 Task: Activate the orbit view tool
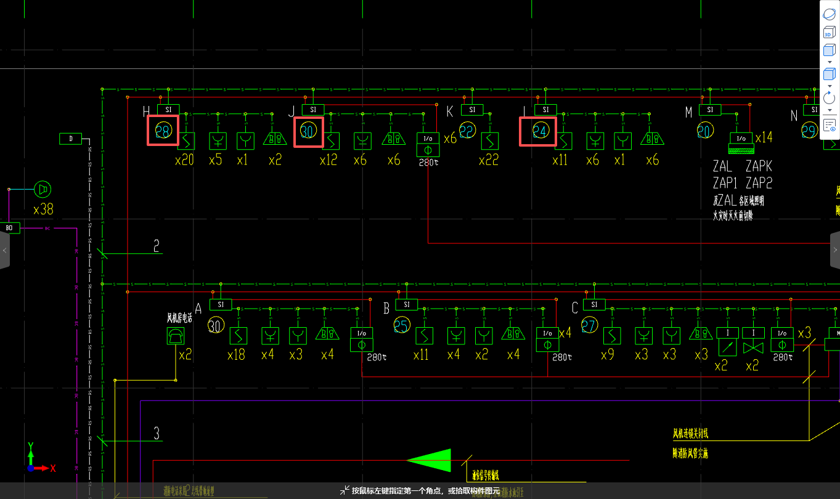(x=829, y=15)
